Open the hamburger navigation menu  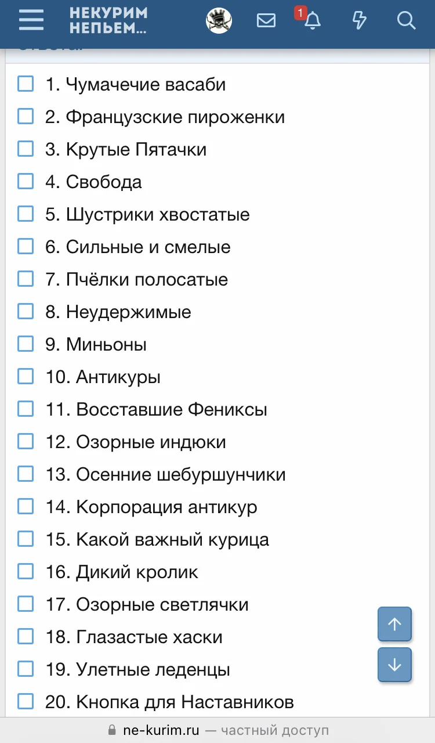coord(31,20)
